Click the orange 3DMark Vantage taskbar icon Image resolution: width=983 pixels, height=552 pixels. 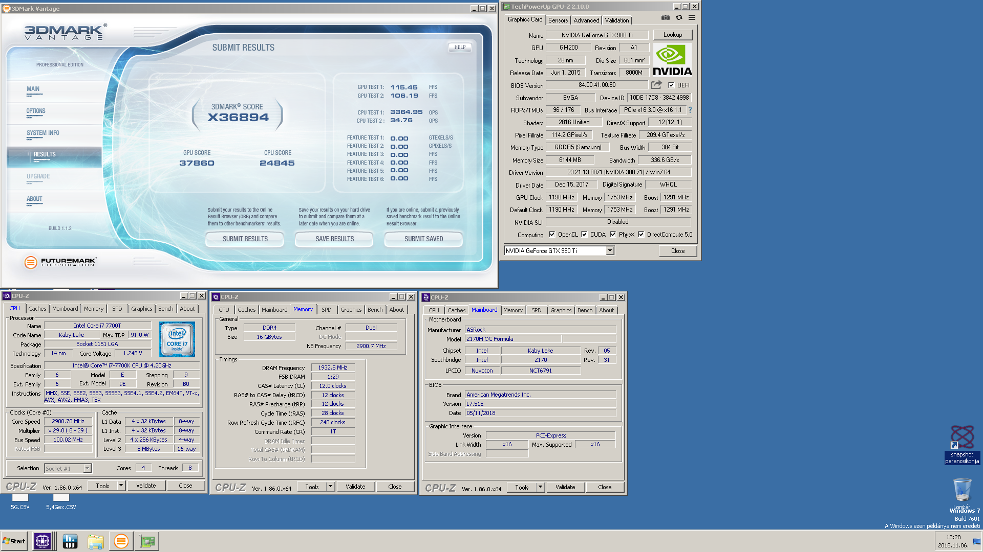click(121, 541)
